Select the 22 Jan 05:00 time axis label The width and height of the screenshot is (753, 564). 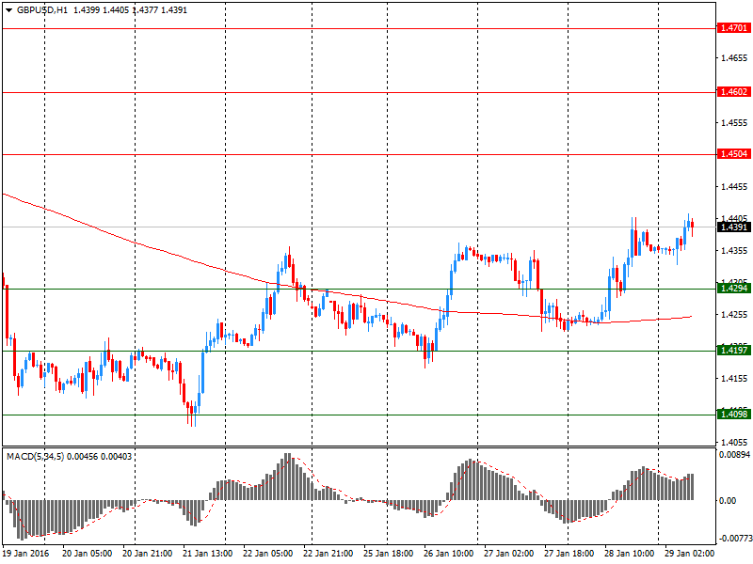(268, 554)
